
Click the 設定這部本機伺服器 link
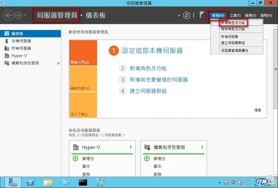click(152, 51)
